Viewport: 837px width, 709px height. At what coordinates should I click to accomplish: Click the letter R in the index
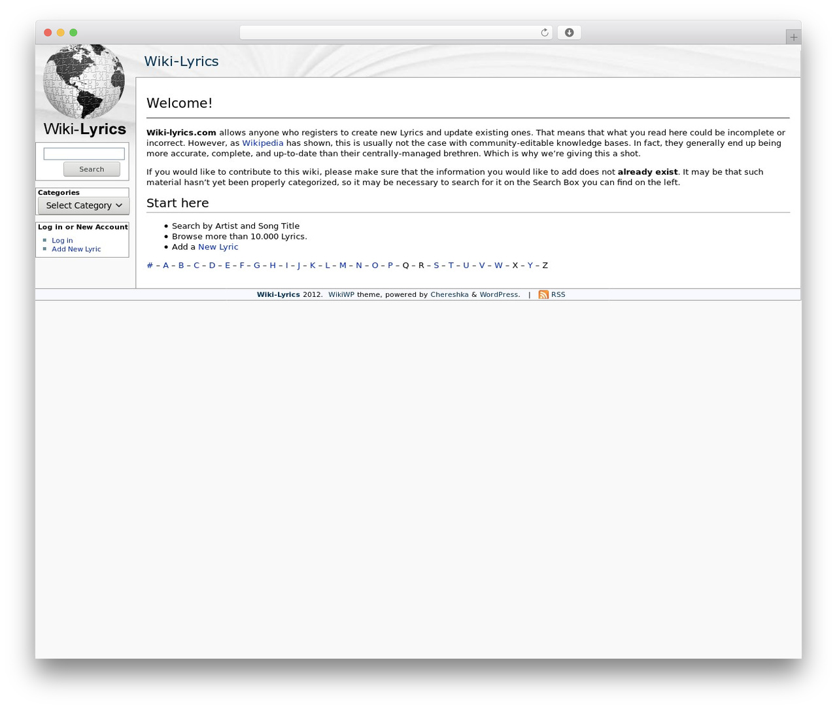(x=421, y=266)
